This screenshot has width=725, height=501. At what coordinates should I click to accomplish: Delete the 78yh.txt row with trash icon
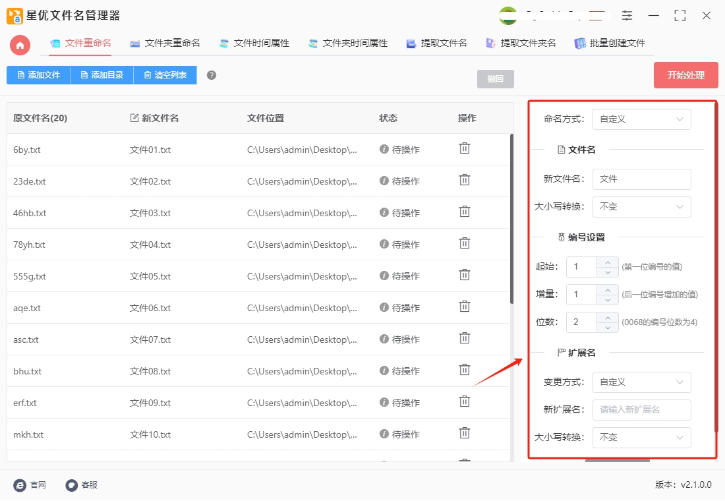pos(464,243)
